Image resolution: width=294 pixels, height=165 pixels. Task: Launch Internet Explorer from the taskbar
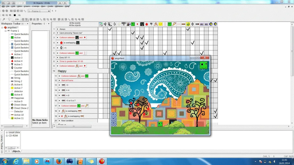tap(16, 161)
